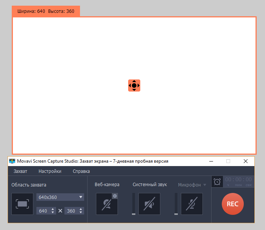Viewport: 265px width, 230px height.
Task: Toggle the webcam on
Action: pyautogui.click(x=107, y=204)
